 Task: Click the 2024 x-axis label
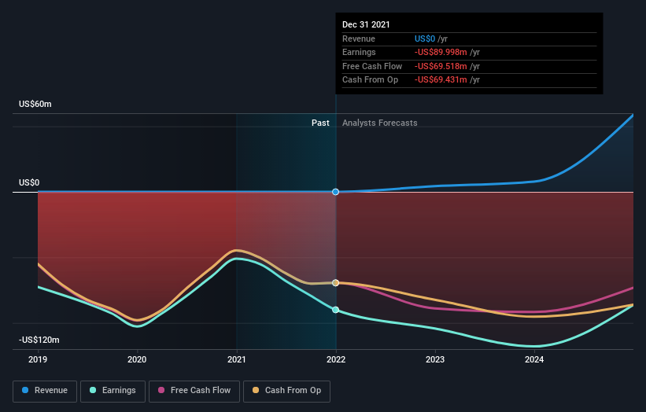[534, 359]
